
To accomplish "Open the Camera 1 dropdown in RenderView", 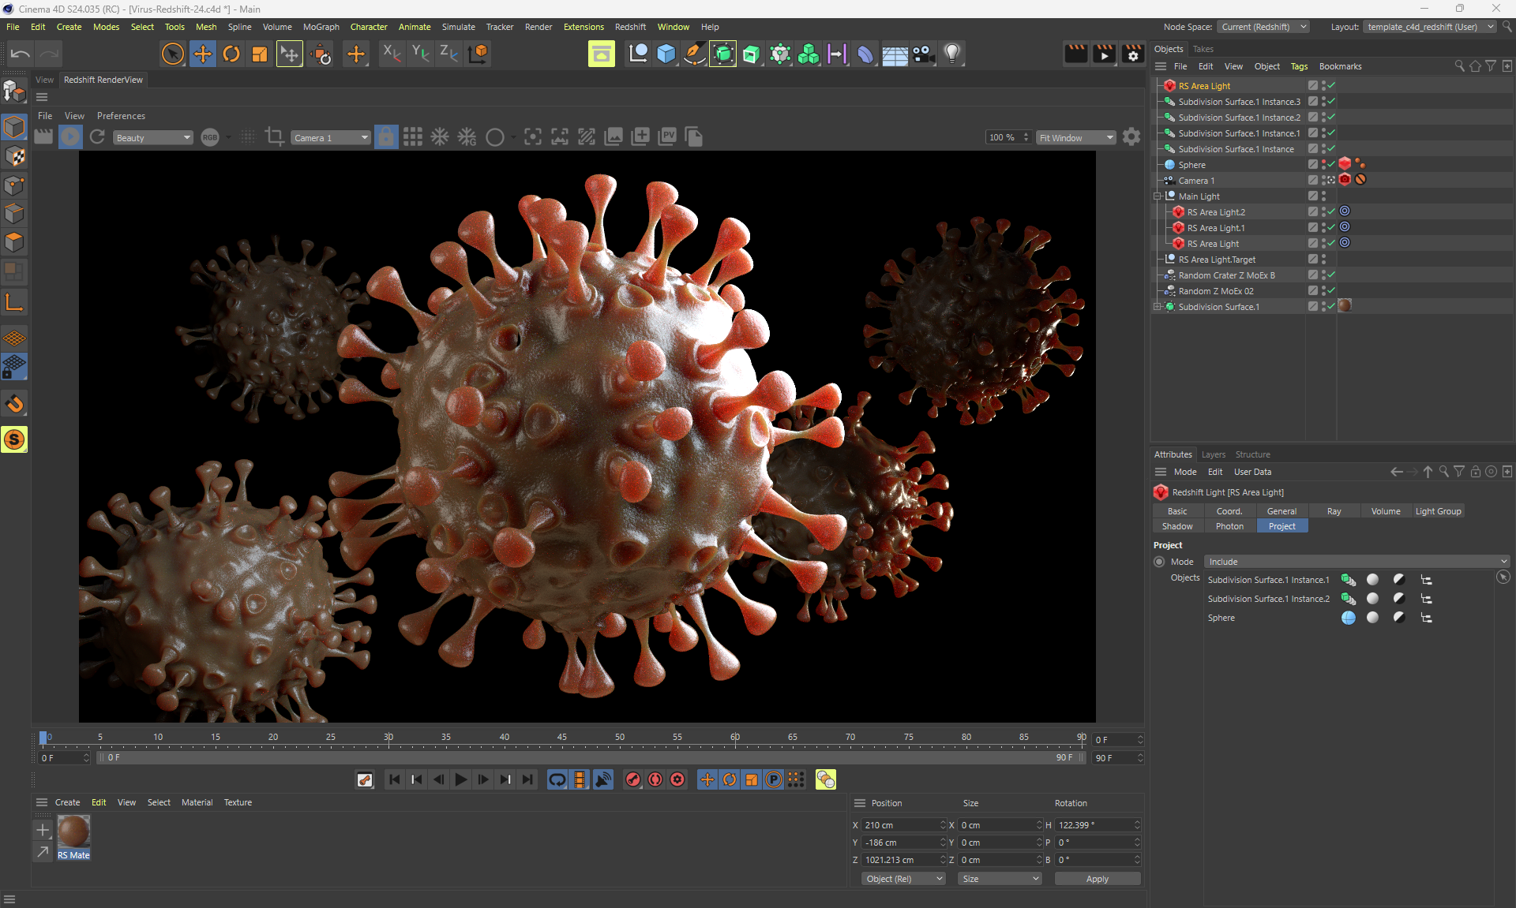I will (x=330, y=138).
